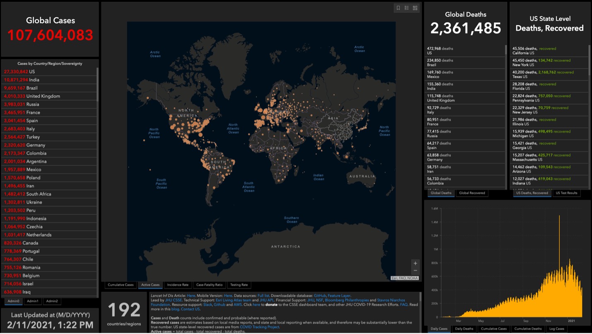This screenshot has width=592, height=334.
Task: Zoom in on the map with the plus icon
Action: click(415, 262)
